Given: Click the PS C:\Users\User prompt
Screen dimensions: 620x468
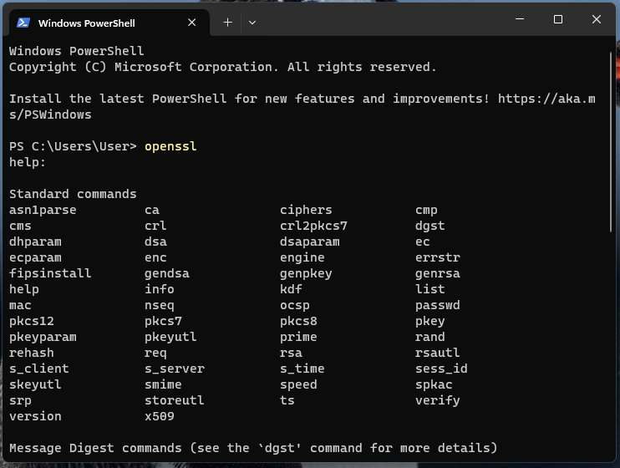Looking at the screenshot, I should pos(73,146).
